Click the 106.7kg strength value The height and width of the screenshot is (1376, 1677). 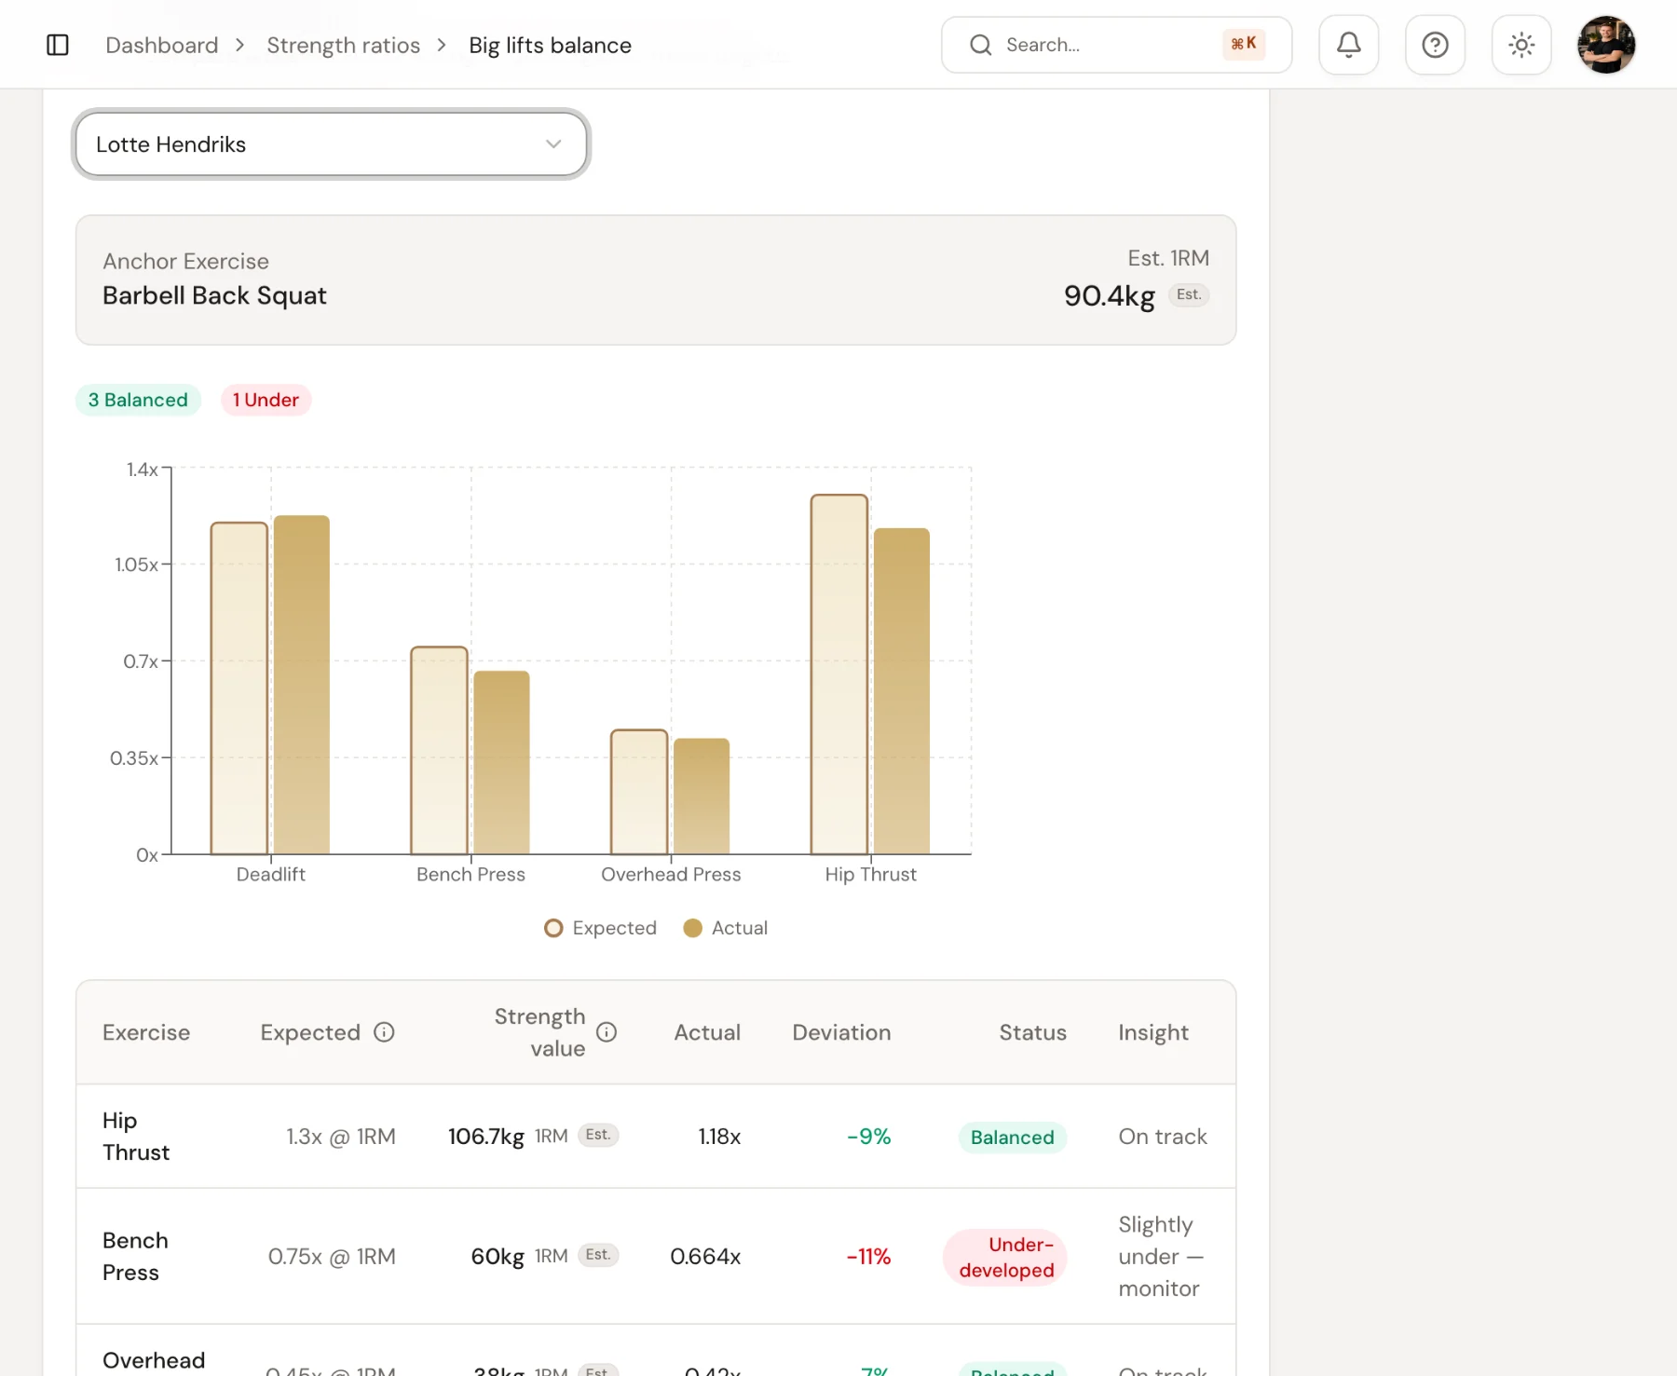pos(486,1137)
